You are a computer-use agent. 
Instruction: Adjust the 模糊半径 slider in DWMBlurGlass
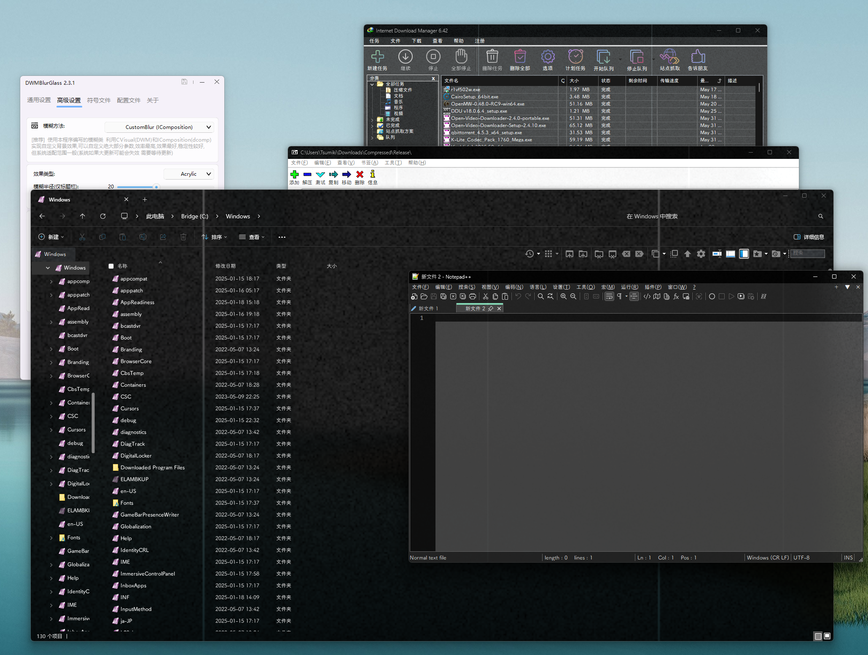(156, 187)
